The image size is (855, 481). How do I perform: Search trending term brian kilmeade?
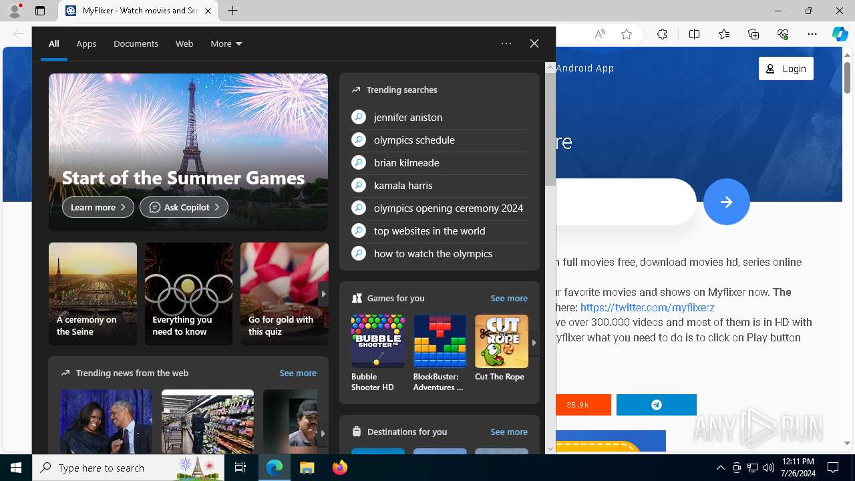click(440, 162)
